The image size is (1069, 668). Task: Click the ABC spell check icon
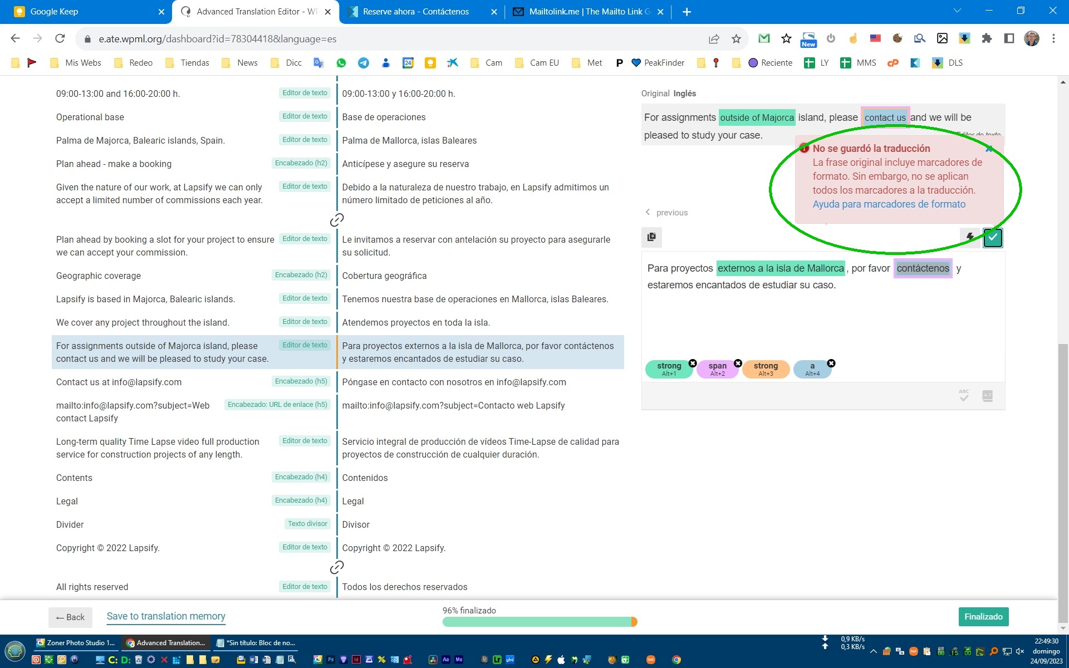click(x=964, y=396)
